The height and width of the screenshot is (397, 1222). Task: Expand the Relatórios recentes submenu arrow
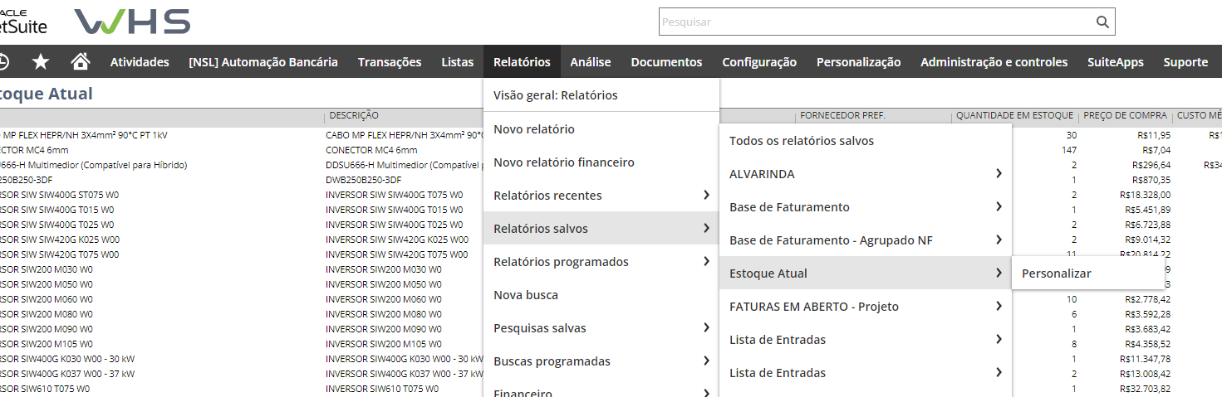click(706, 196)
